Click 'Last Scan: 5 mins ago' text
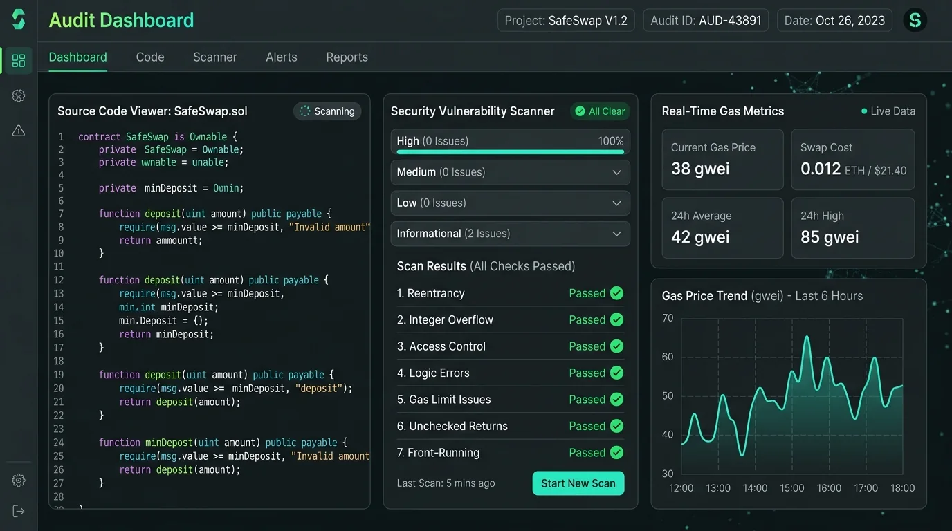This screenshot has width=952, height=531. (446, 483)
